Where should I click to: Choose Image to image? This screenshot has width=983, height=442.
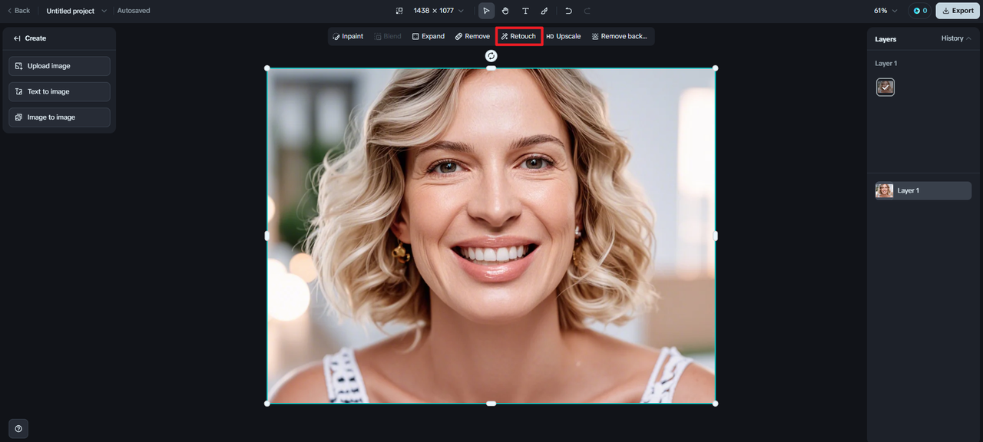click(60, 117)
